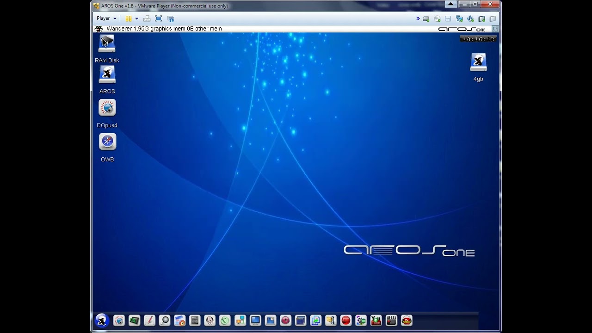The width and height of the screenshot is (592, 333).
Task: Select the AROS drive desktop icon
Action: tap(107, 75)
